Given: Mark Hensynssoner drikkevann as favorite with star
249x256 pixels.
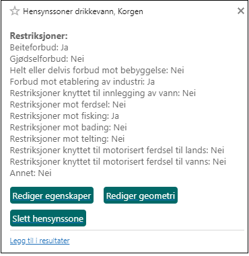Looking at the screenshot, I should pos(15,11).
